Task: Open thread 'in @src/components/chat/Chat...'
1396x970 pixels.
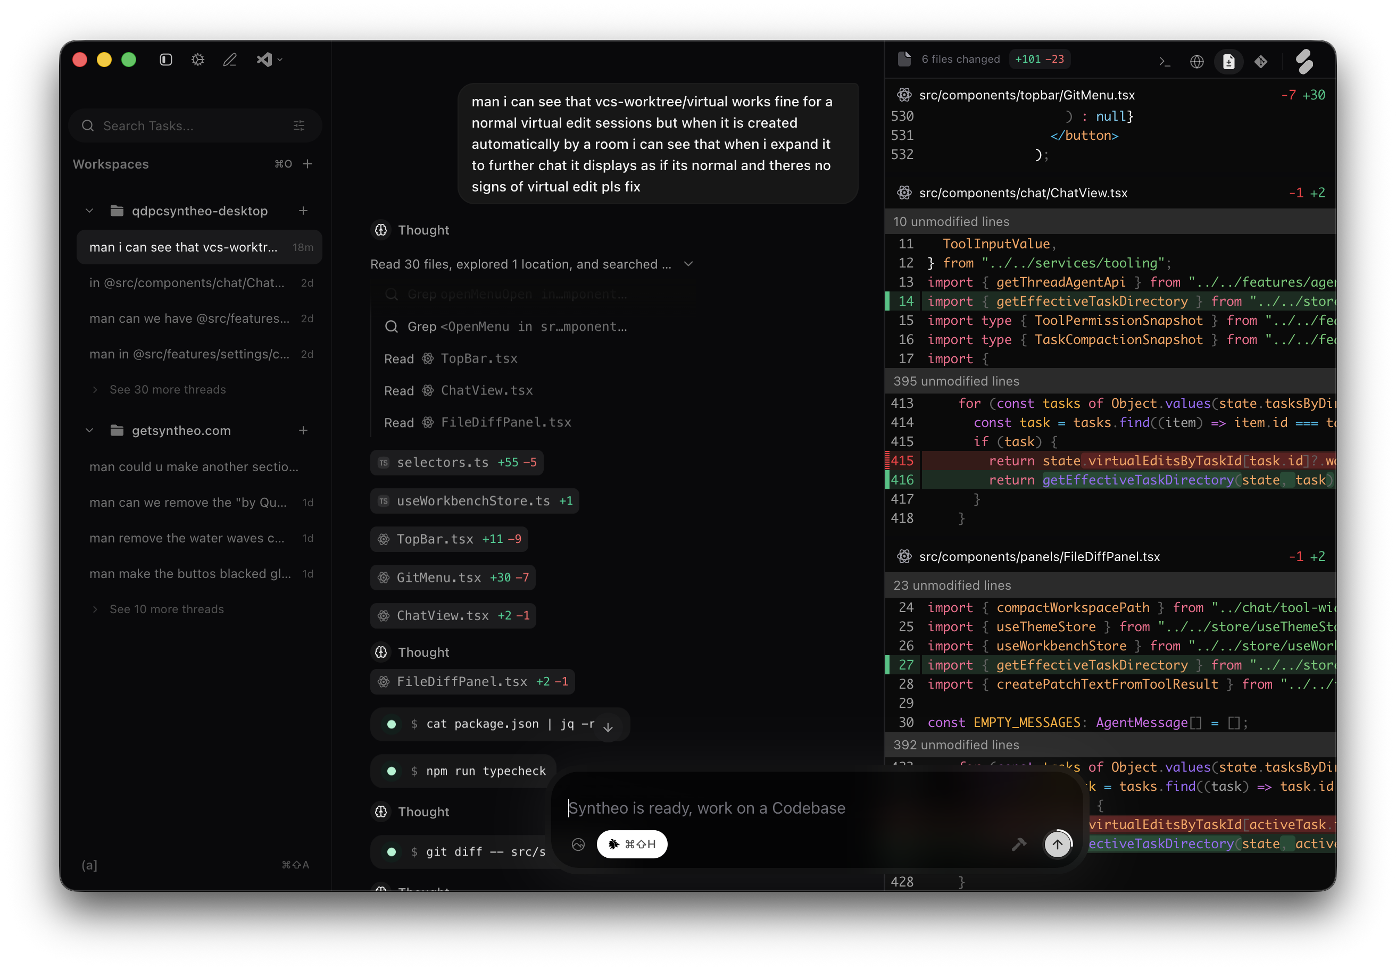Action: tap(200, 282)
